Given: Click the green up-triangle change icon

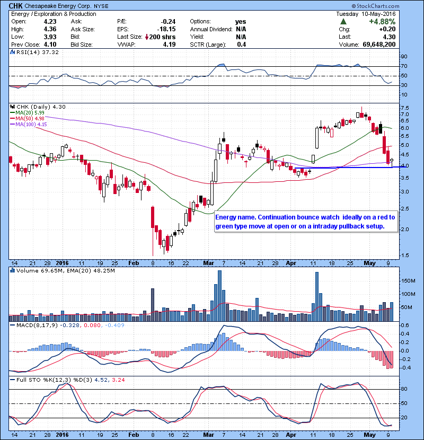Looking at the screenshot, I should [x=343, y=22].
